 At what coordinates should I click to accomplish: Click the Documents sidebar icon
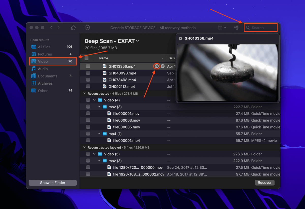(34, 76)
